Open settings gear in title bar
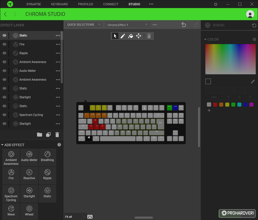 click(x=215, y=4)
